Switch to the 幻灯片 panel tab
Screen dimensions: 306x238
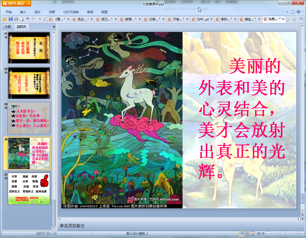pos(21,27)
